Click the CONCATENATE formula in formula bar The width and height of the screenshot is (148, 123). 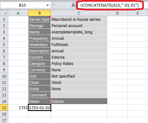[109, 5]
